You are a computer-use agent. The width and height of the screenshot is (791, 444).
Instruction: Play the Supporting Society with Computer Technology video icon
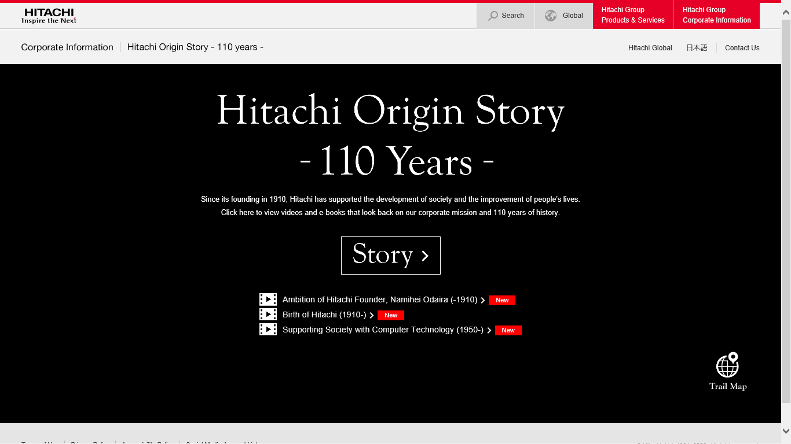click(x=268, y=329)
